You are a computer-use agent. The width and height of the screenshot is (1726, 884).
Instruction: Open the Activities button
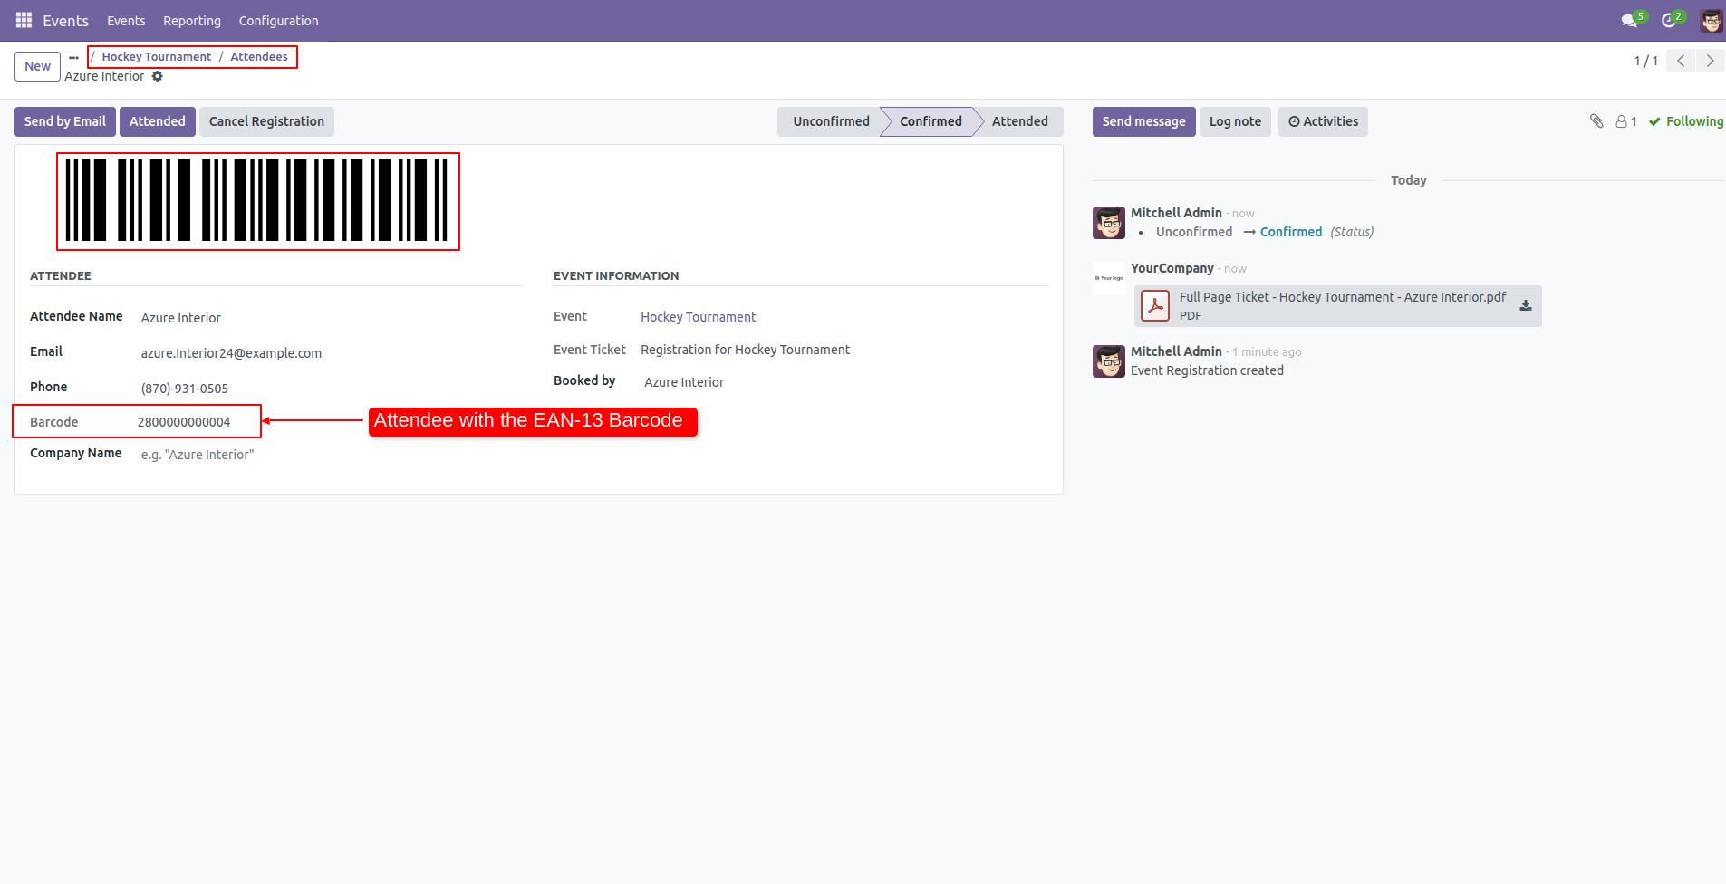click(1323, 121)
